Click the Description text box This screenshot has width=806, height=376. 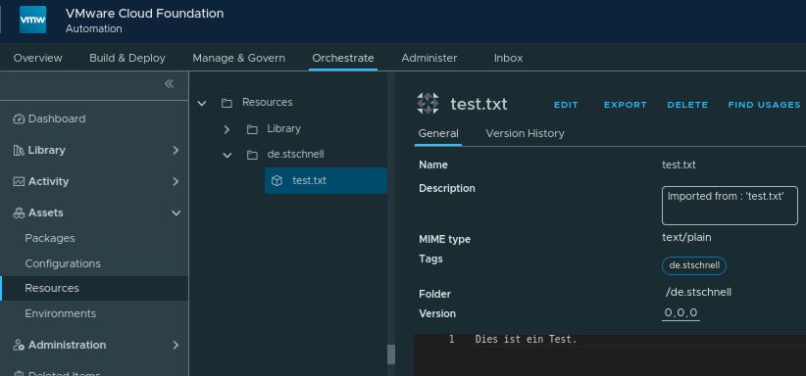pyautogui.click(x=730, y=206)
